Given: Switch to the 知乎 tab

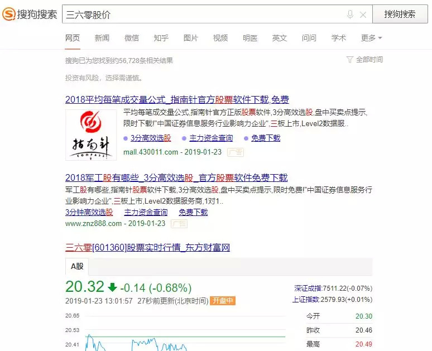Looking at the screenshot, I should [161, 38].
